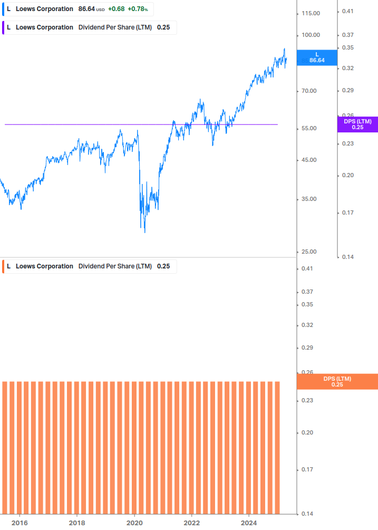Click the orange Dividend Per Share legend

90,266
